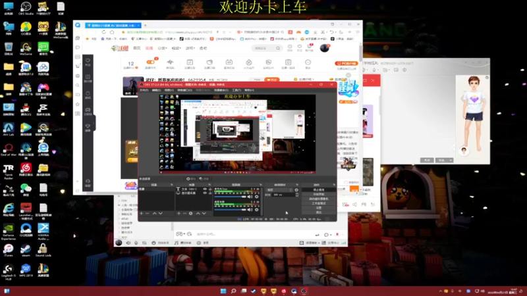
Task: Open OBS Studio desktop shortcut
Action: (26, 8)
